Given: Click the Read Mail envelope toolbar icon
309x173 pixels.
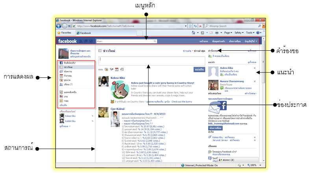Looking at the screenshot, I should point(211,33).
